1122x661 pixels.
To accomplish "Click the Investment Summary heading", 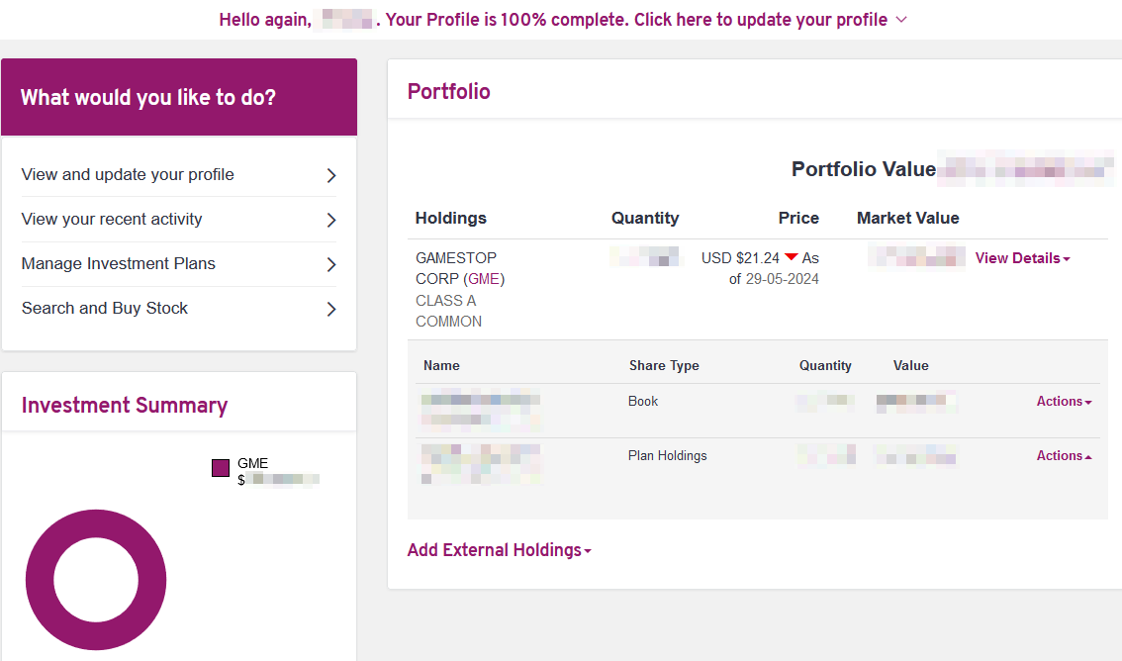I will pos(125,405).
